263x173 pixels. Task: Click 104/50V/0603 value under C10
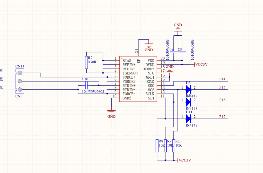(x=93, y=92)
